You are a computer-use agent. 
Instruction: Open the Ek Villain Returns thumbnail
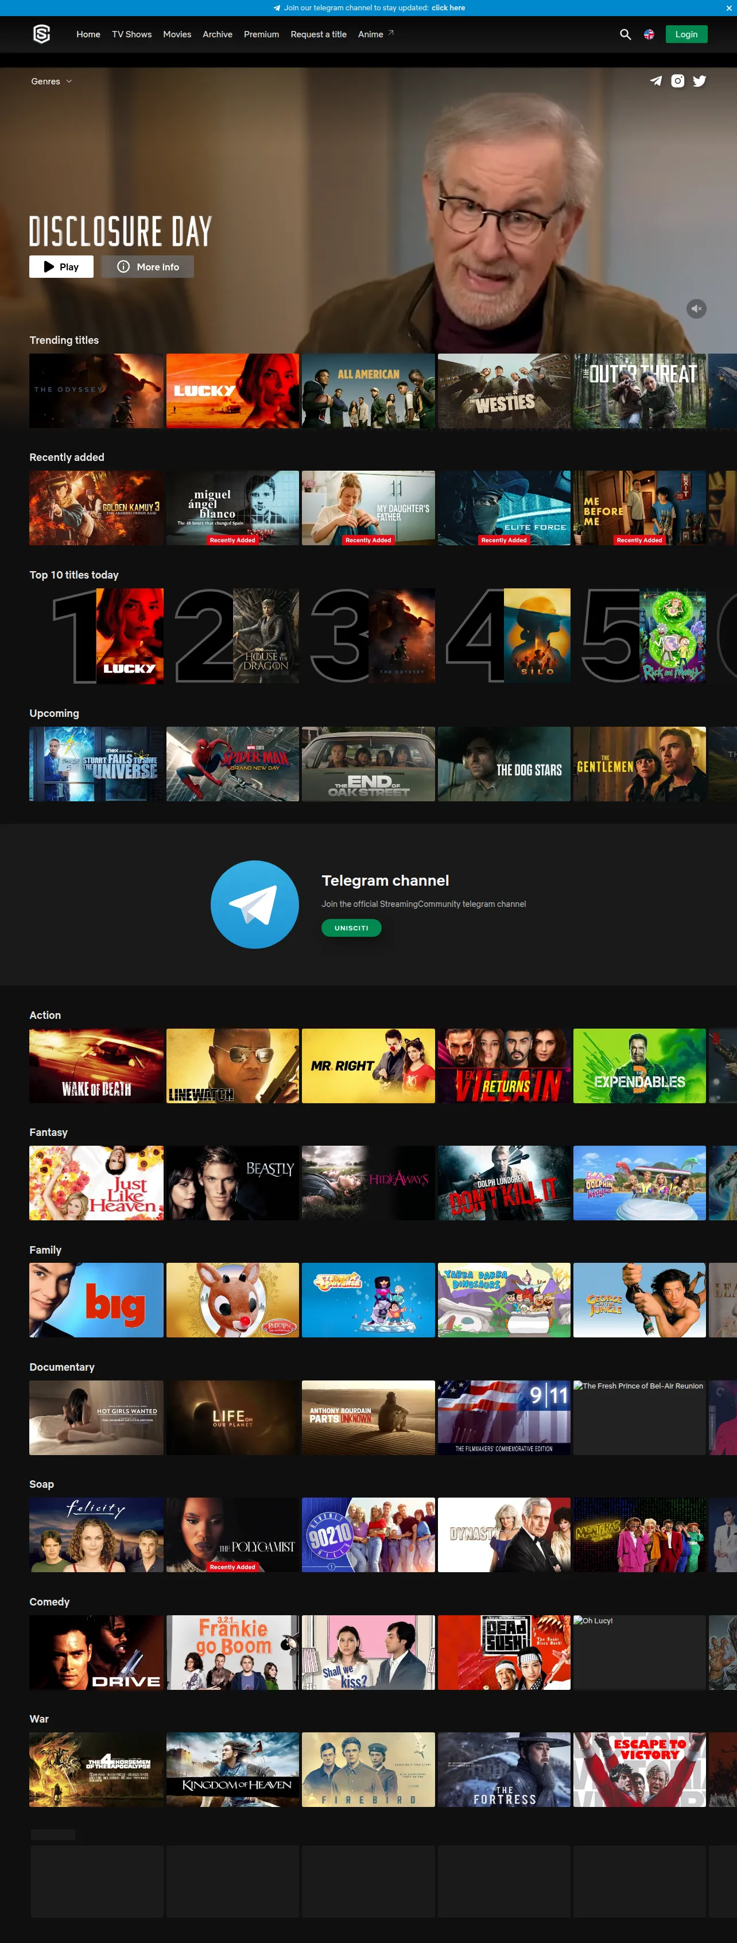point(504,1066)
